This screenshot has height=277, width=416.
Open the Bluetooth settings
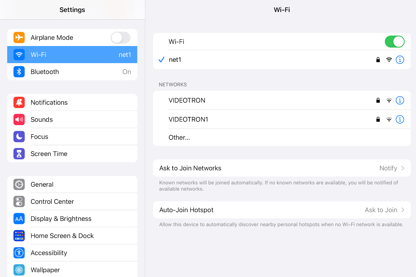coord(72,72)
